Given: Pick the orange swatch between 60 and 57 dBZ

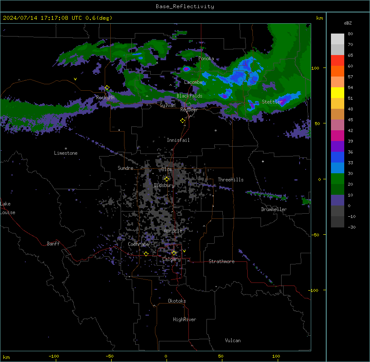Looking at the screenshot, I should (x=337, y=71).
